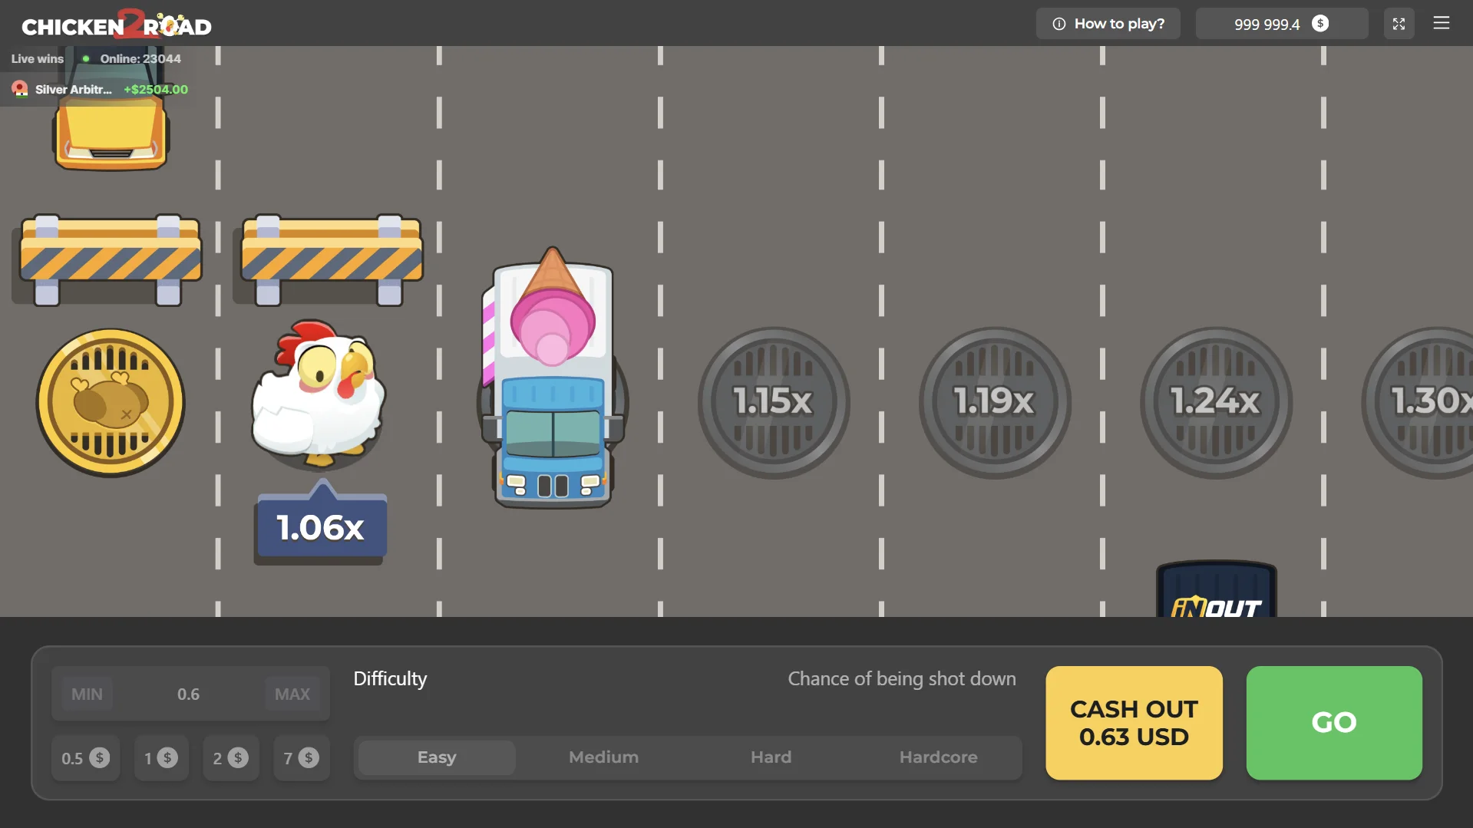Click the 1.19x manhole cover
This screenshot has height=828, width=1473.
[x=994, y=403]
